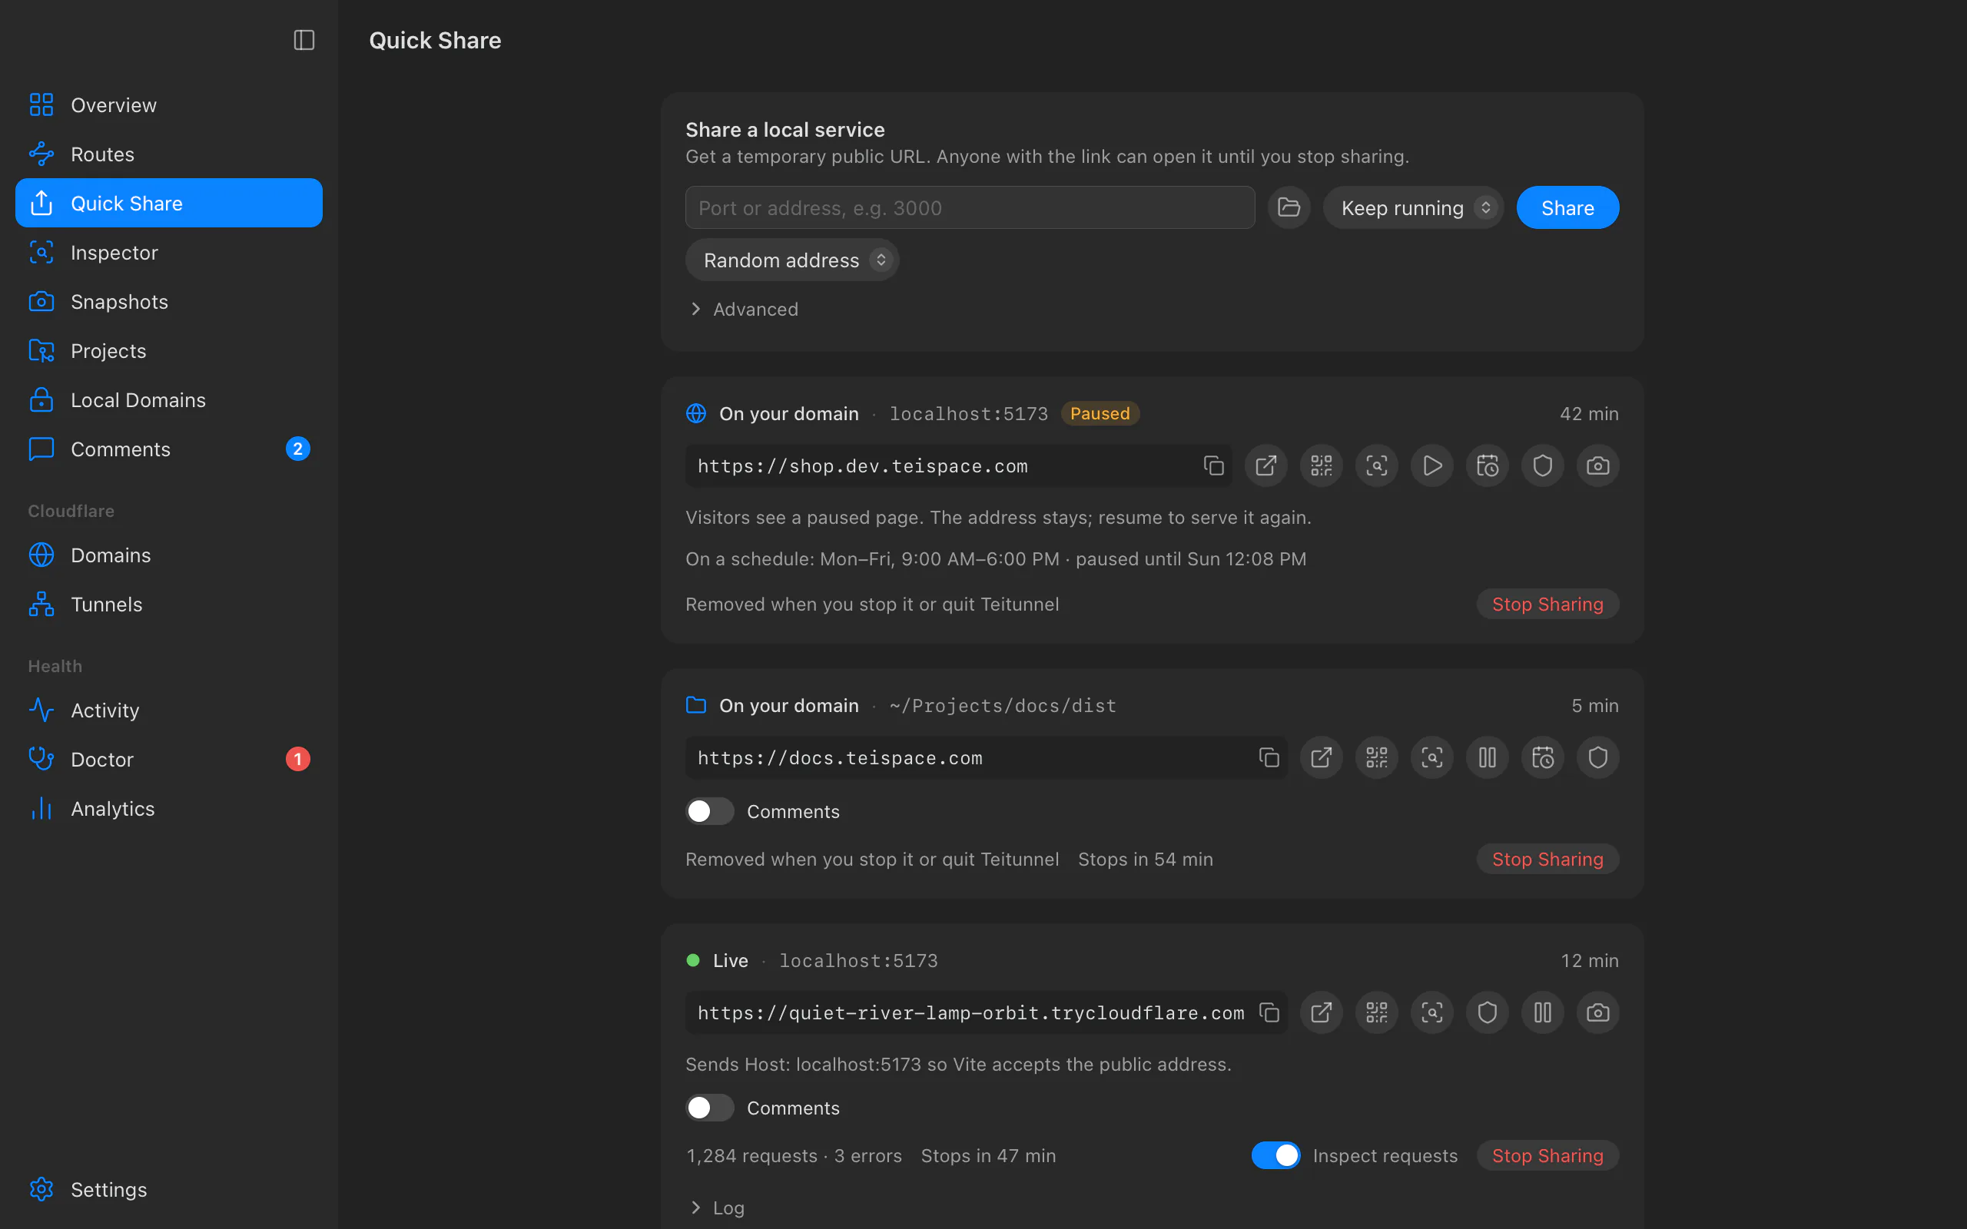Click the blue Share button
The image size is (1967, 1229).
(1567, 207)
